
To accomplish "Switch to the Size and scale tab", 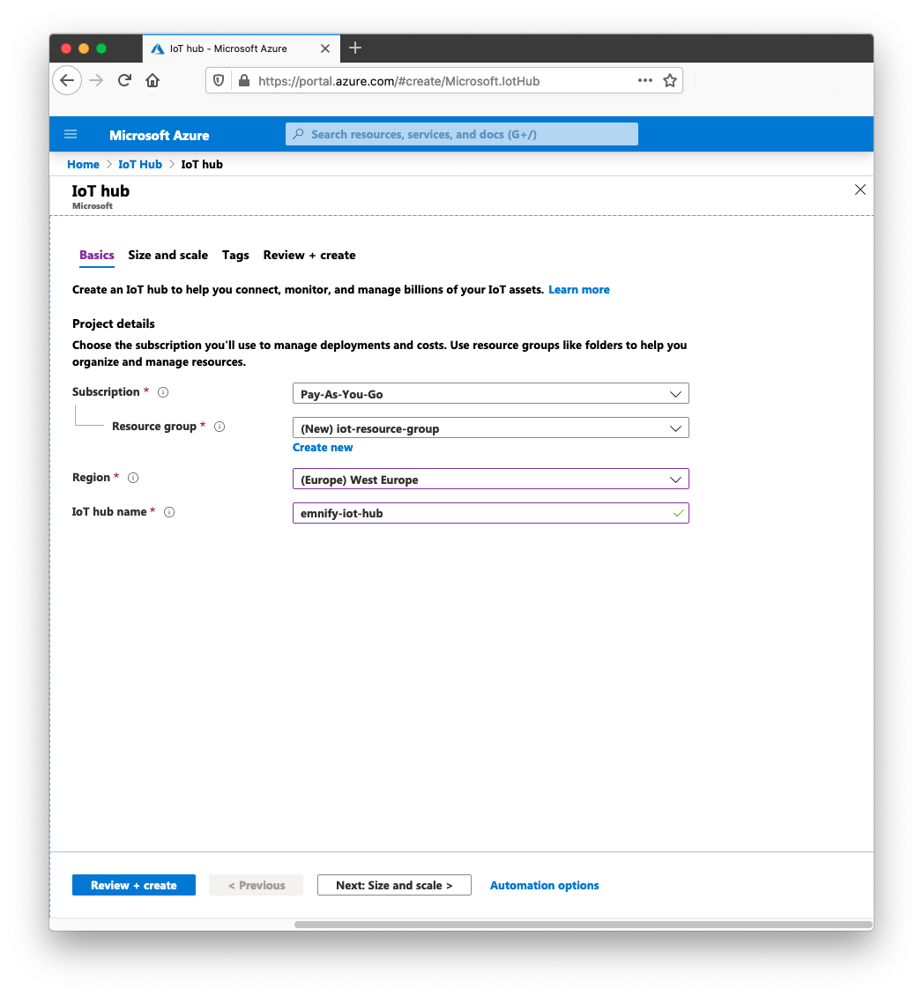I will pyautogui.click(x=167, y=256).
